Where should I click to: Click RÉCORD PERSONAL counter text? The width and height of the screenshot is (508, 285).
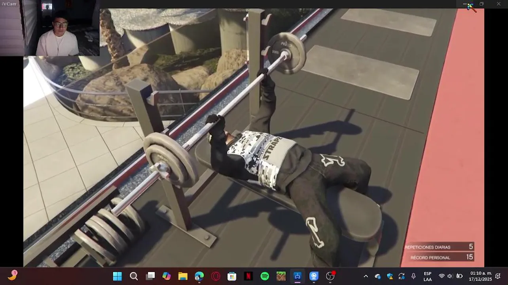[430, 258]
